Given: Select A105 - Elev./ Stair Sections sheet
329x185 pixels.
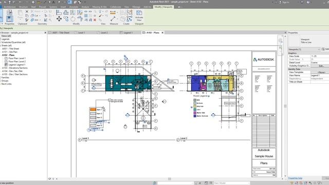Looking at the screenshot, I should pyautogui.click(x=15, y=74).
